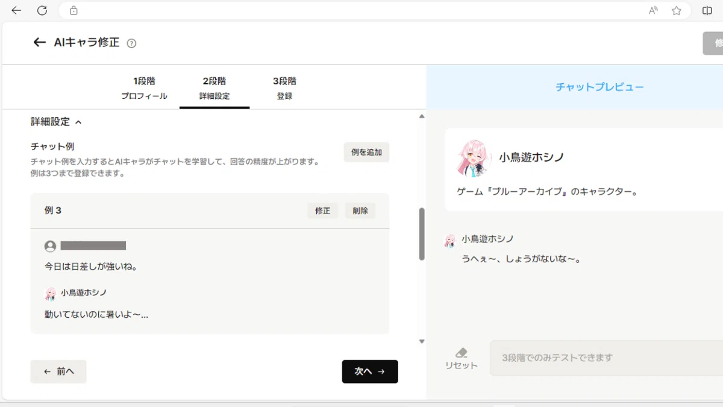
Task: Click the scroll up arrow
Action: pyautogui.click(x=422, y=116)
